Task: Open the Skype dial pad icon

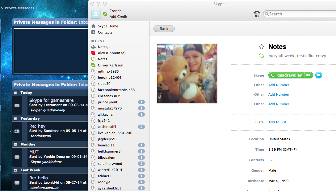Action: (x=257, y=14)
